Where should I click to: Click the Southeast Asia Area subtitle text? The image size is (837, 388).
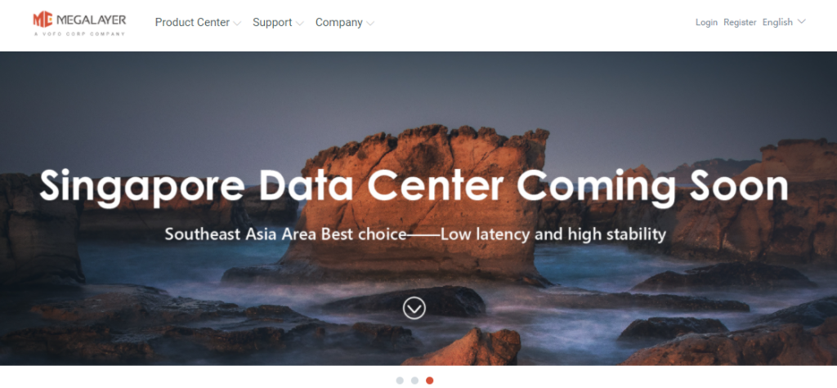[415, 234]
